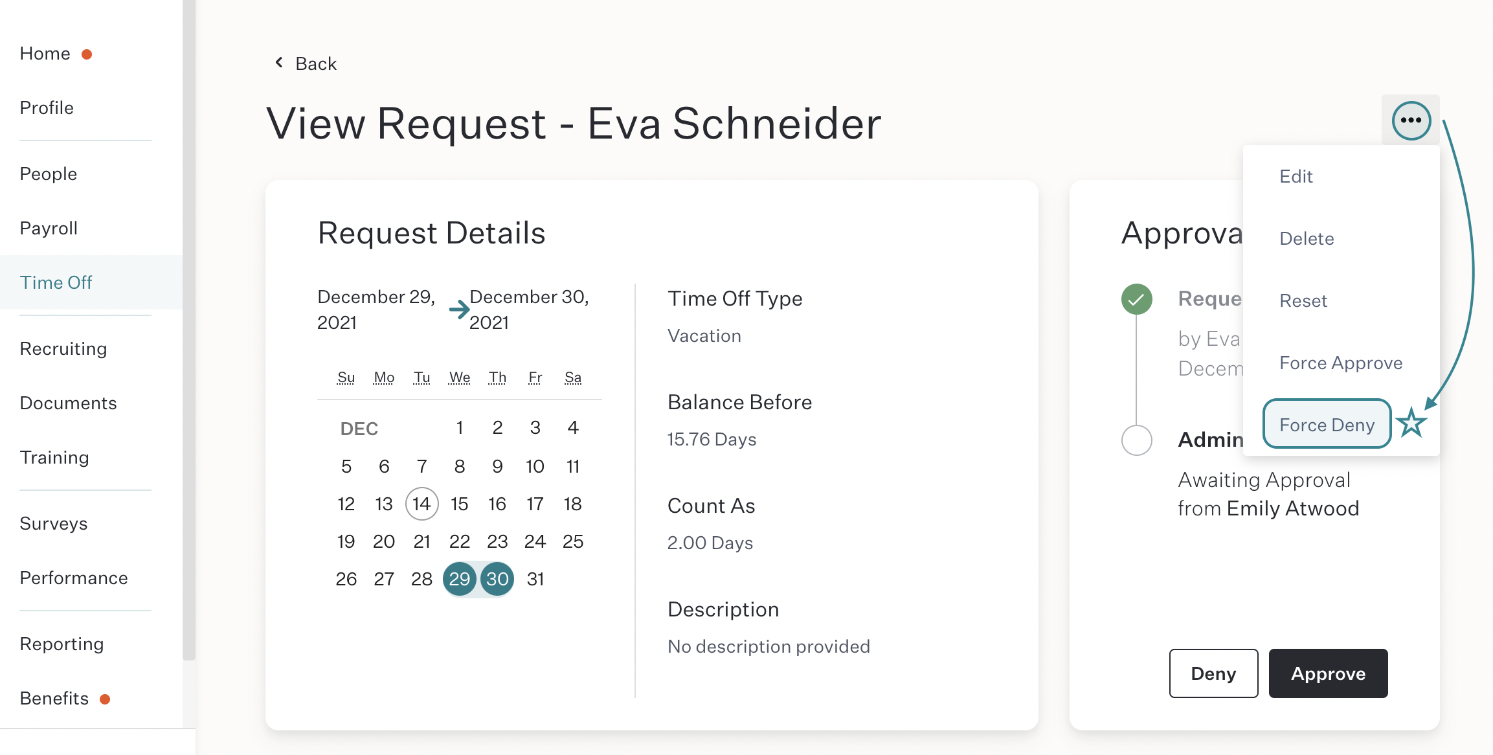Select Delete in the options dropdown
The image size is (1493, 755).
click(x=1307, y=238)
